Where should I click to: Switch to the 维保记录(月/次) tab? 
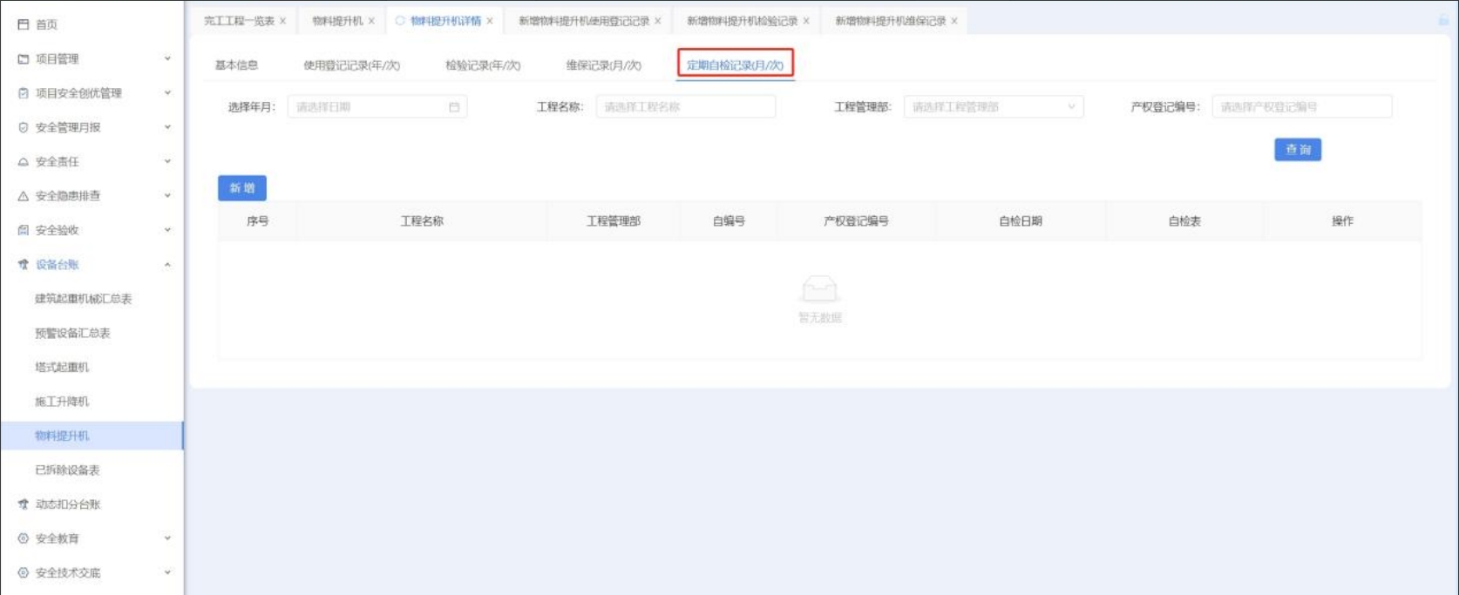pos(603,65)
